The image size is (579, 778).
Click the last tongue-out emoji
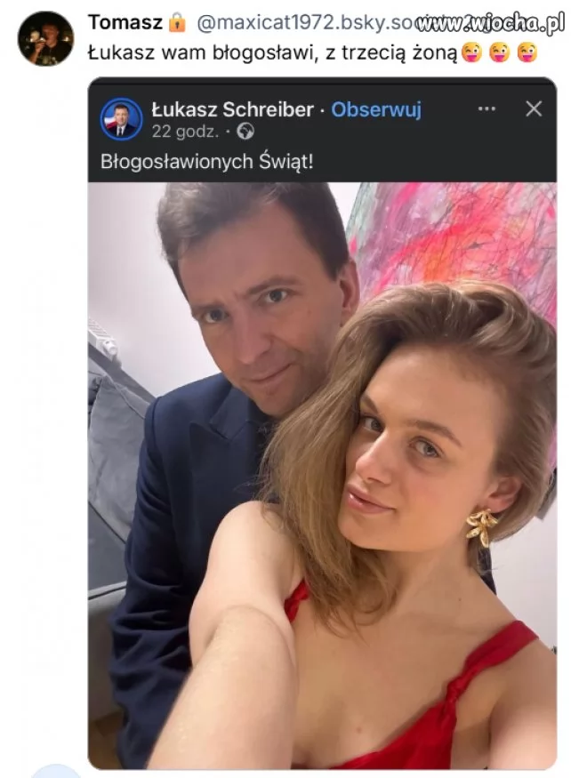click(x=527, y=52)
